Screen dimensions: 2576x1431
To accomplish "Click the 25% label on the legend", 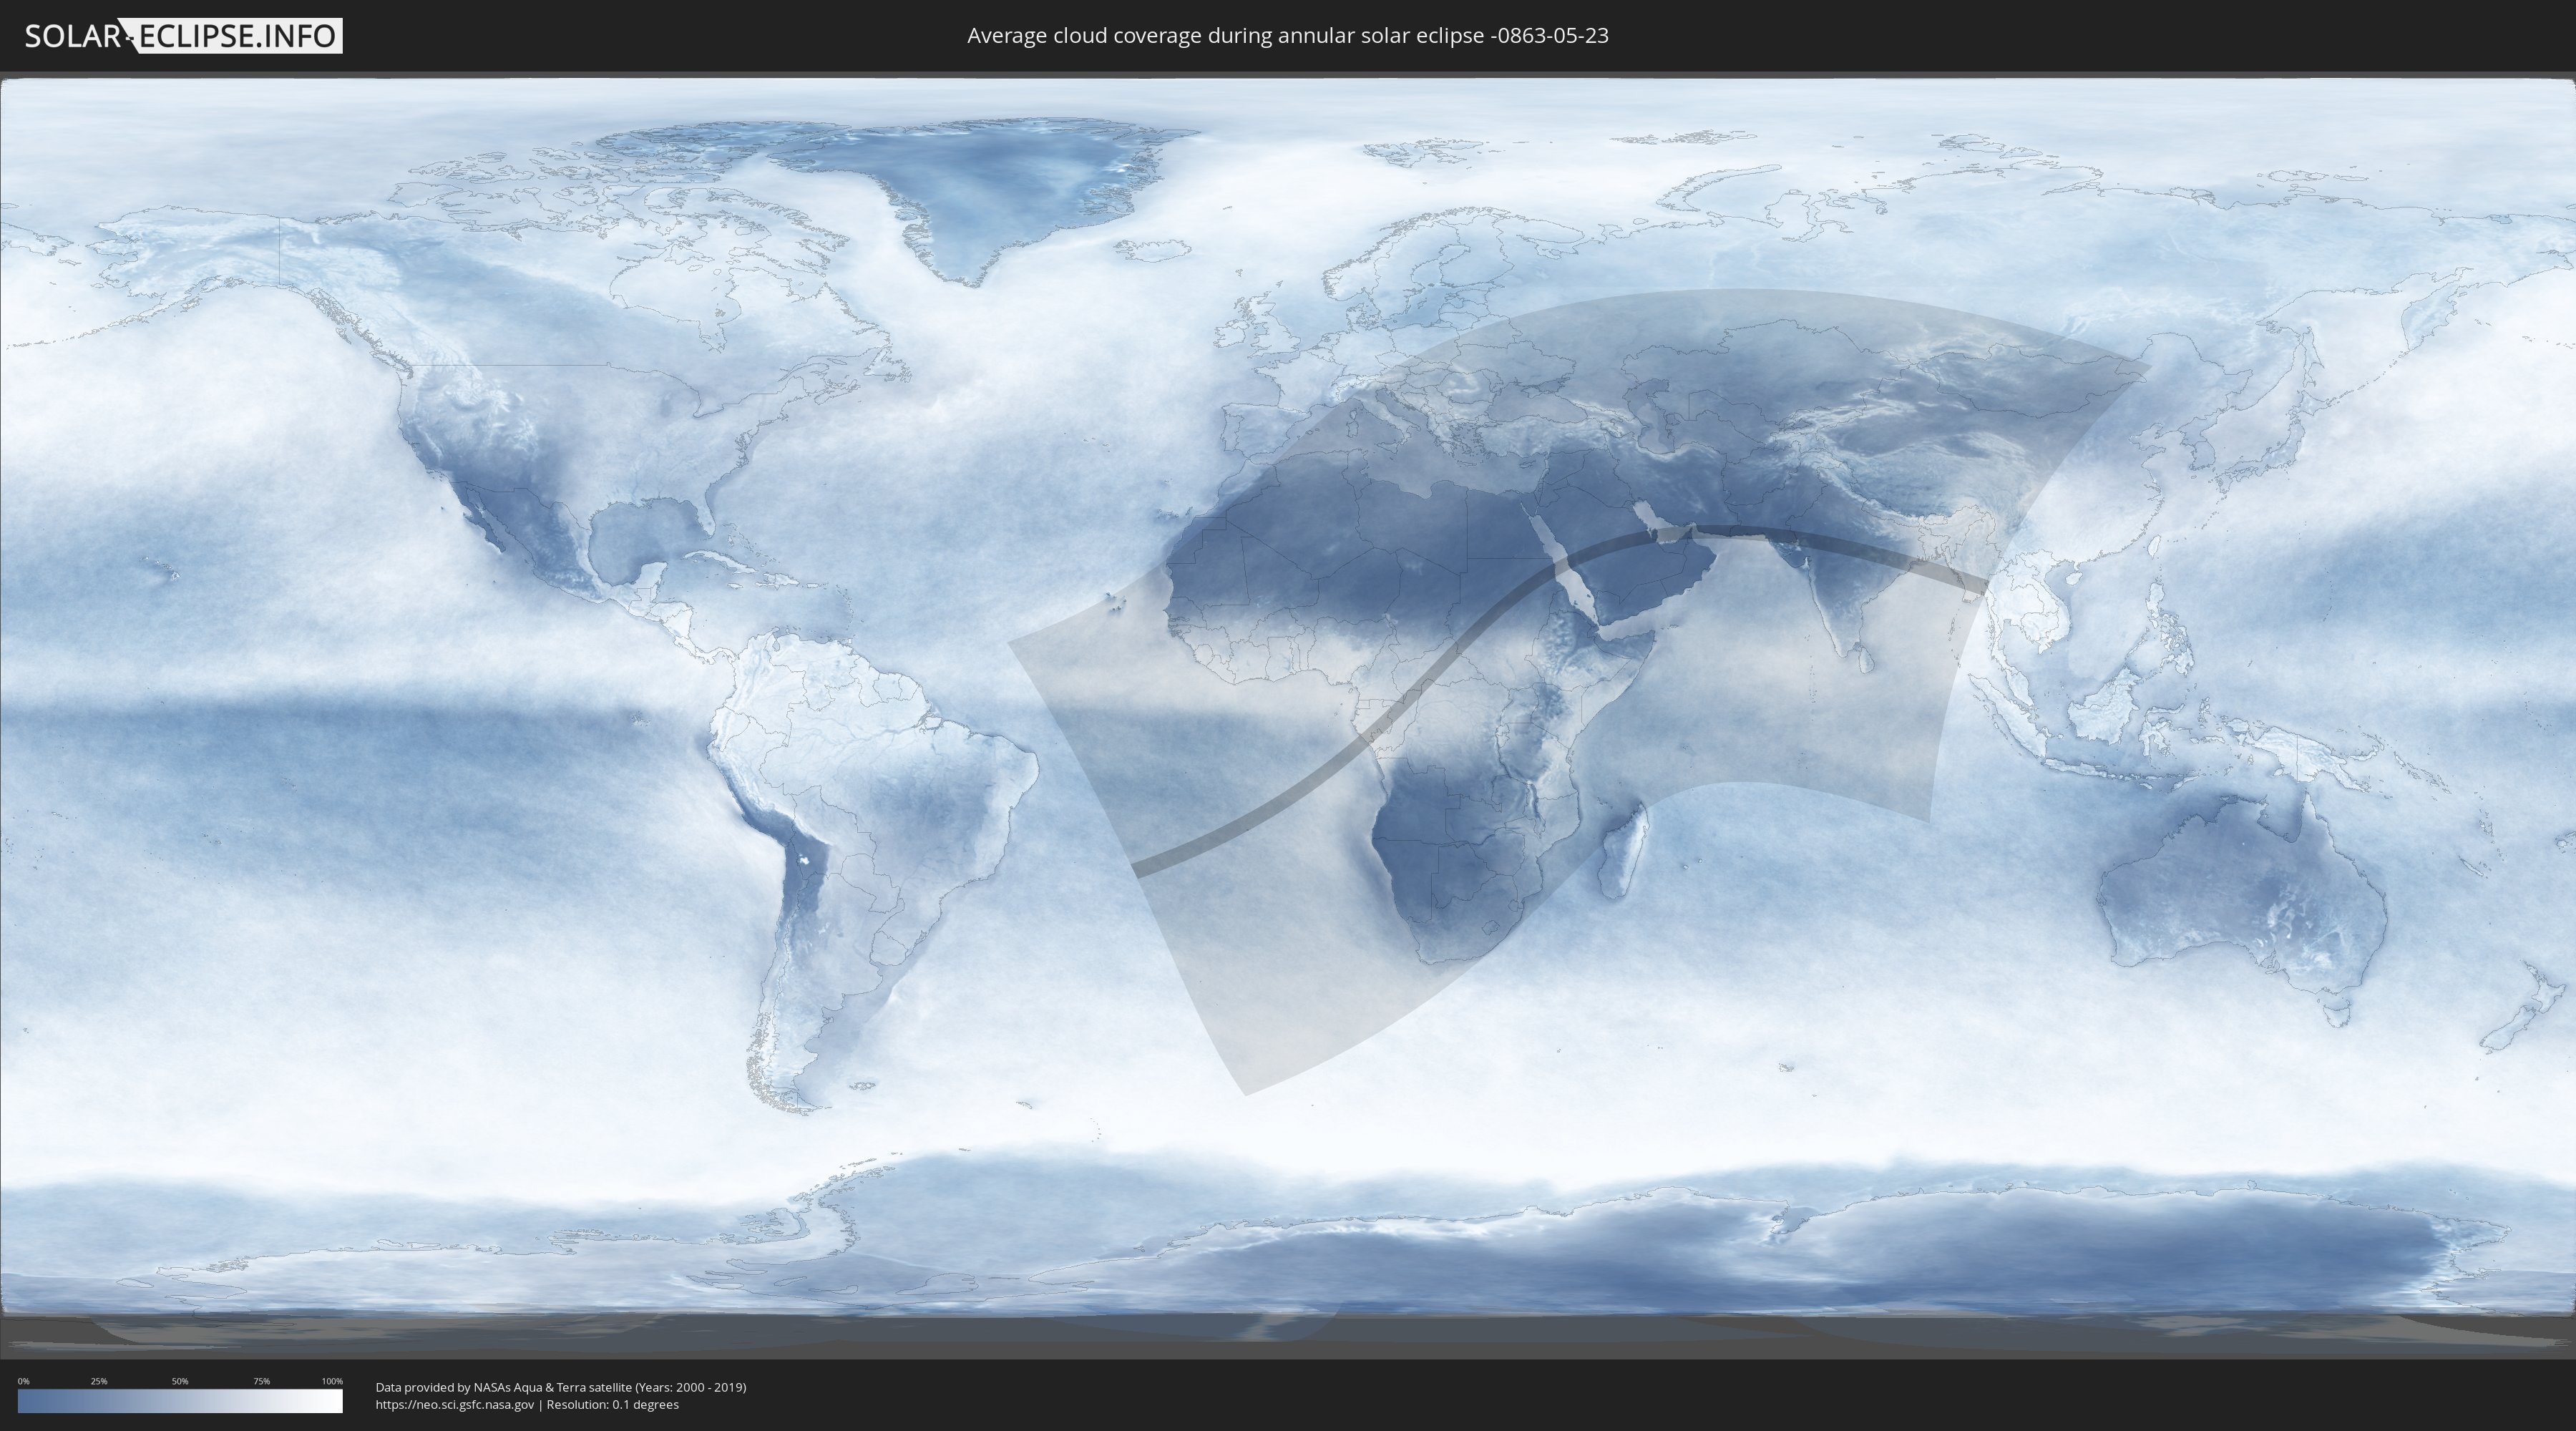I will (99, 1381).
